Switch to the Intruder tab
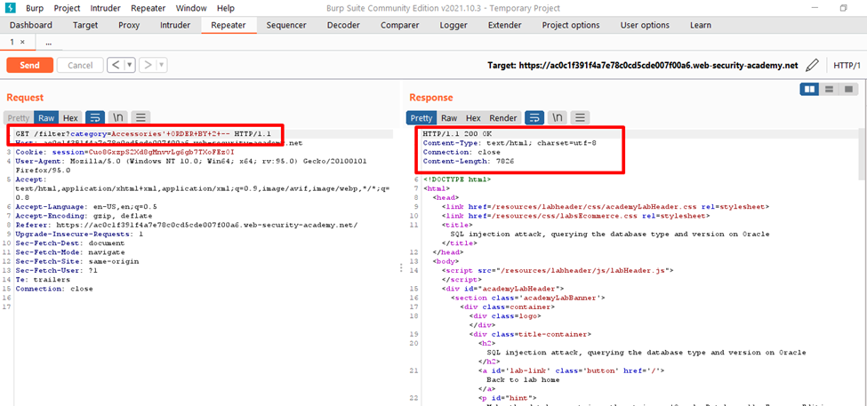Viewport: 867px width, 406px height. 175,26
